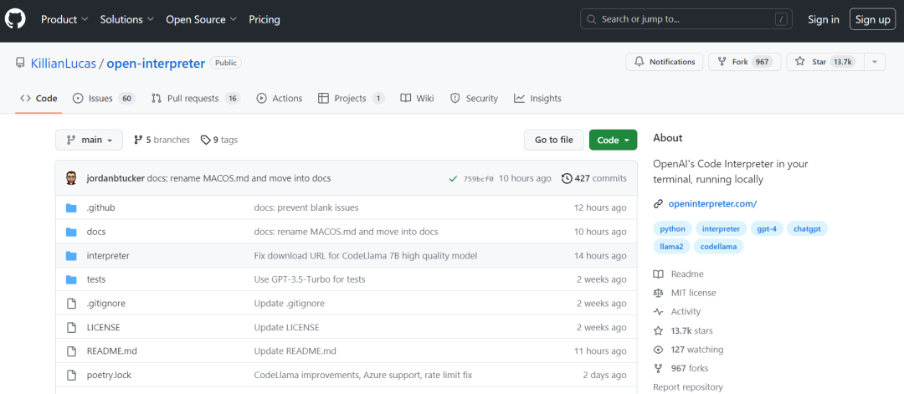
Task: Expand the main branch dropdown
Action: pos(89,140)
